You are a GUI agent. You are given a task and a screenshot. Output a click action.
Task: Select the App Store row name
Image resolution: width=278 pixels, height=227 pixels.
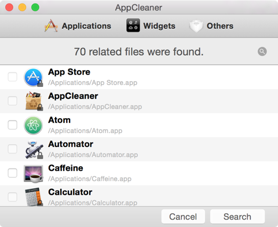pyautogui.click(x=69, y=72)
